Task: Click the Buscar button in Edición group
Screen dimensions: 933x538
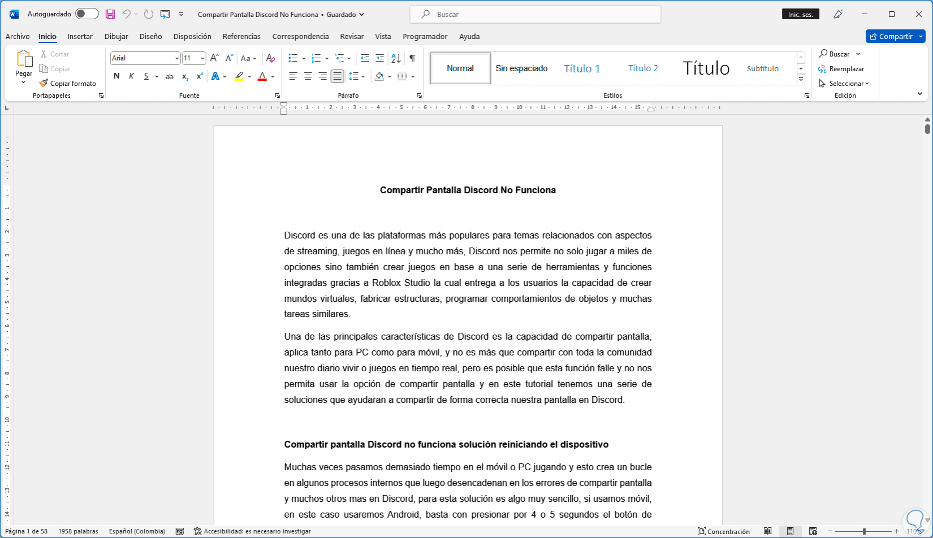Action: (x=835, y=54)
